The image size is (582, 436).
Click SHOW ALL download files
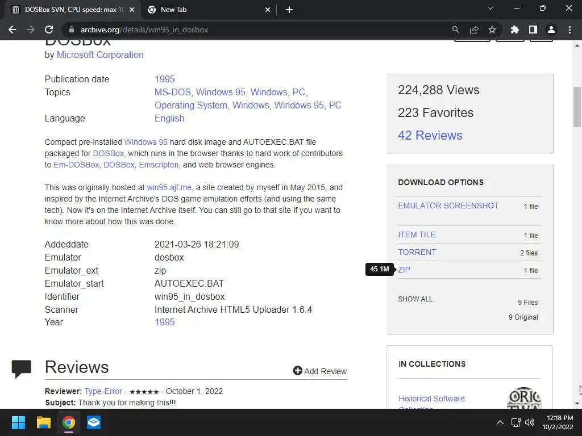415,299
